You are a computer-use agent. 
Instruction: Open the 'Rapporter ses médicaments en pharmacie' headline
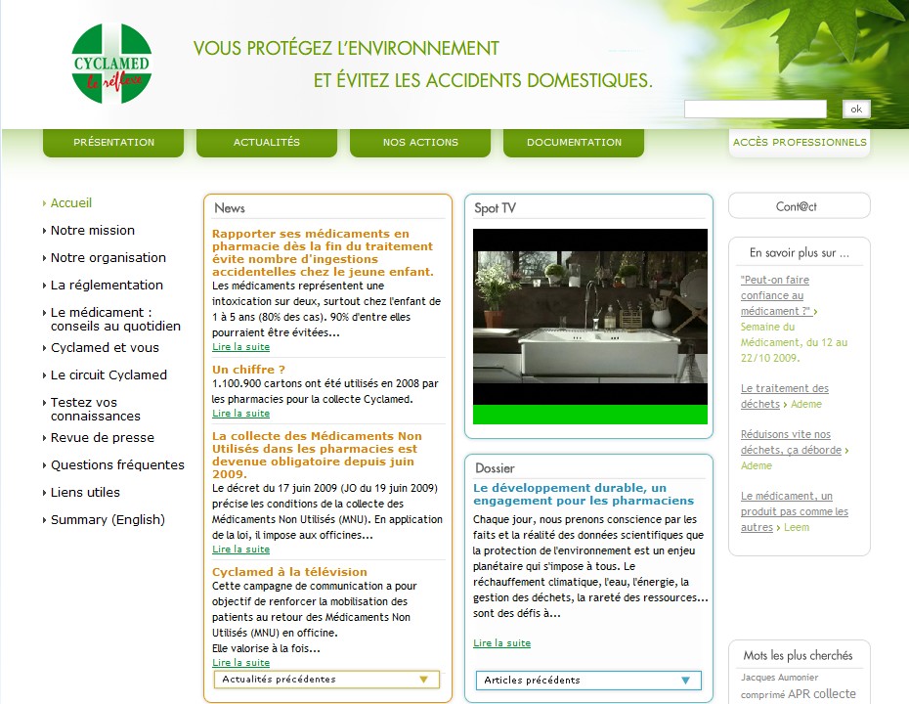323,252
